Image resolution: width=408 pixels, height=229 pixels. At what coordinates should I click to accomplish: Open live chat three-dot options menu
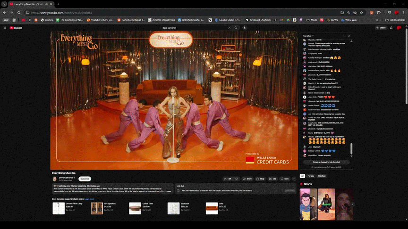coord(344,36)
